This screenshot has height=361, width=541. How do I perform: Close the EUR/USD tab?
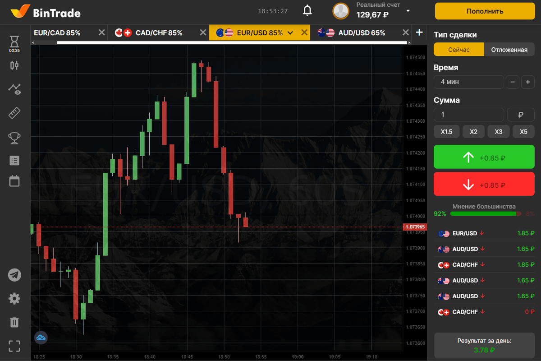coord(305,32)
